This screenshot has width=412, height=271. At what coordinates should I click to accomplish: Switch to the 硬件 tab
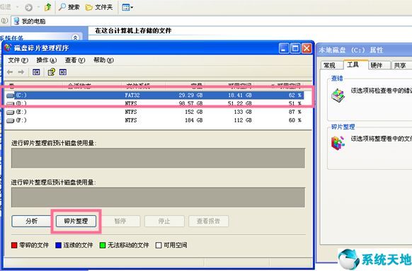pos(377,65)
